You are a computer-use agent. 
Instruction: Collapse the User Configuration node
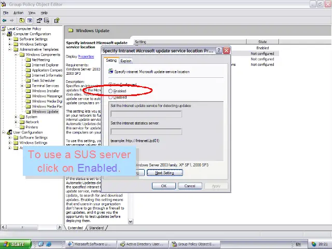pyautogui.click(x=4, y=132)
